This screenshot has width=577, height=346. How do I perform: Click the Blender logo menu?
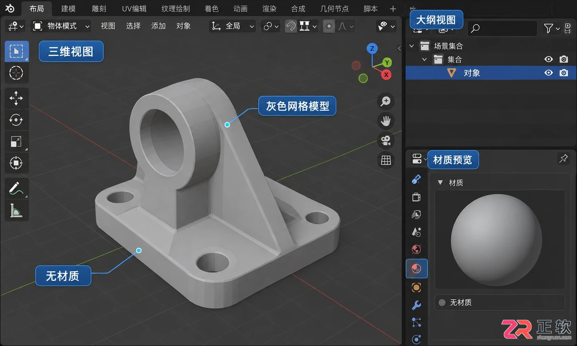[10, 8]
